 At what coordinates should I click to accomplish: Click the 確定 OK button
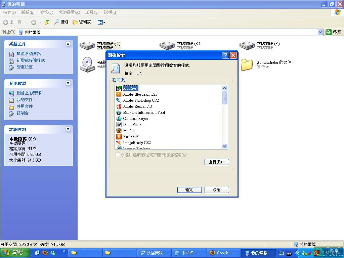click(189, 190)
